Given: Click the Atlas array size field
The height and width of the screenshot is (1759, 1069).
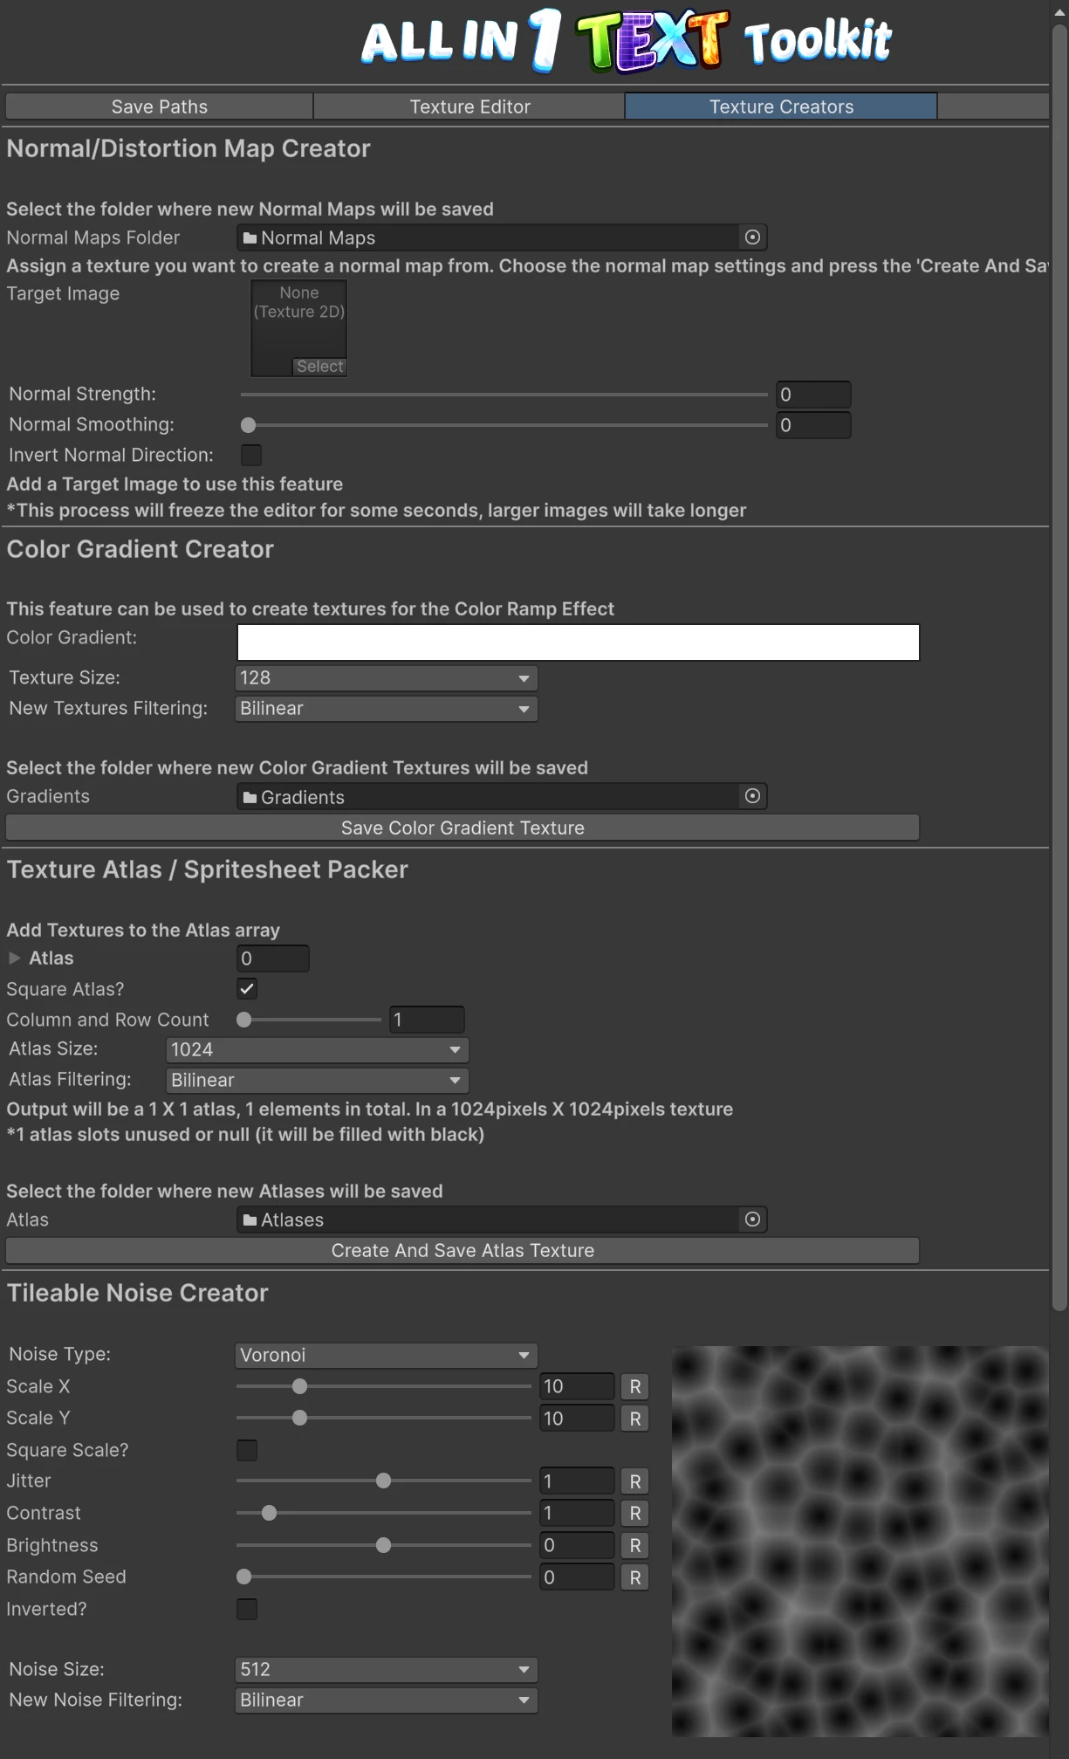Looking at the screenshot, I should [272, 959].
